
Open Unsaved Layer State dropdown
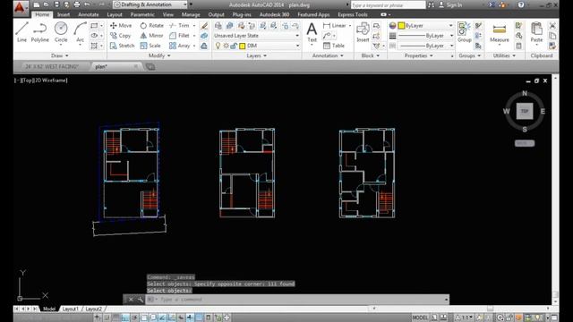pos(257,36)
